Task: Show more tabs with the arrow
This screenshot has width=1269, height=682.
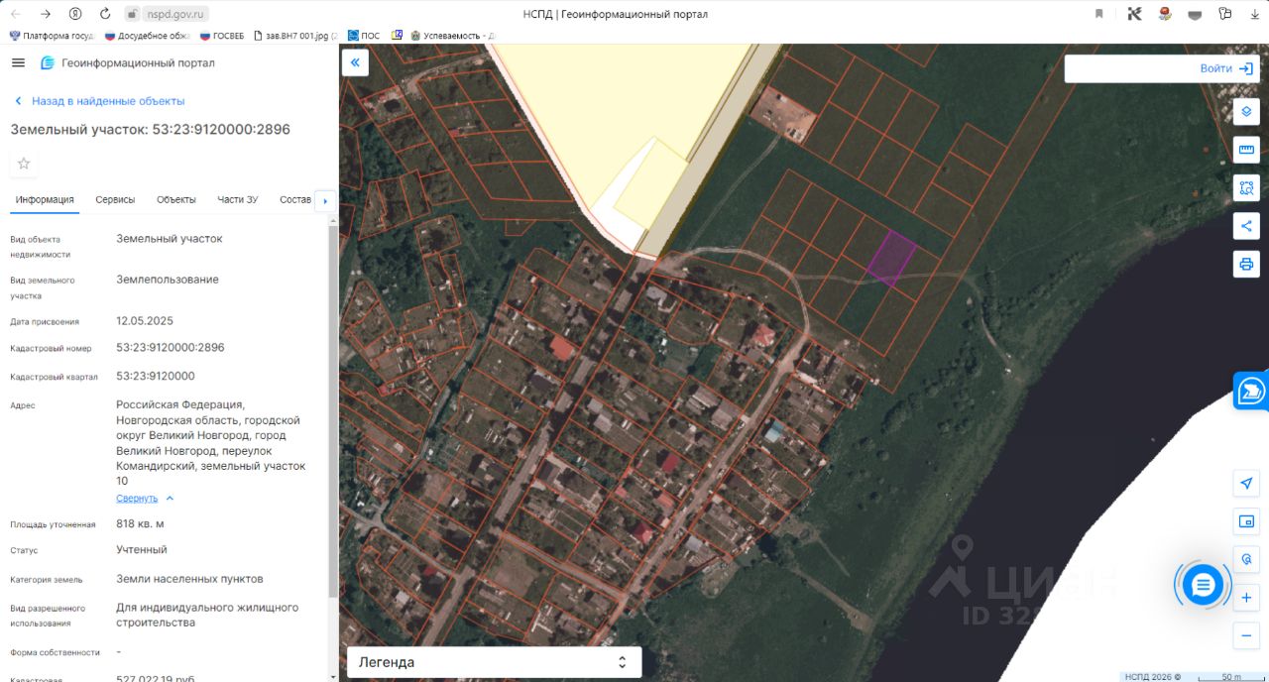Action: click(325, 200)
